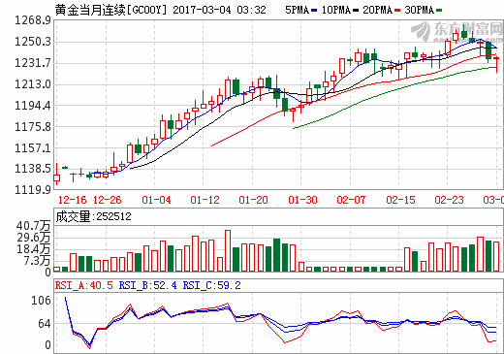Select the 12-16 date label
The height and width of the screenshot is (354, 504).
73,200
